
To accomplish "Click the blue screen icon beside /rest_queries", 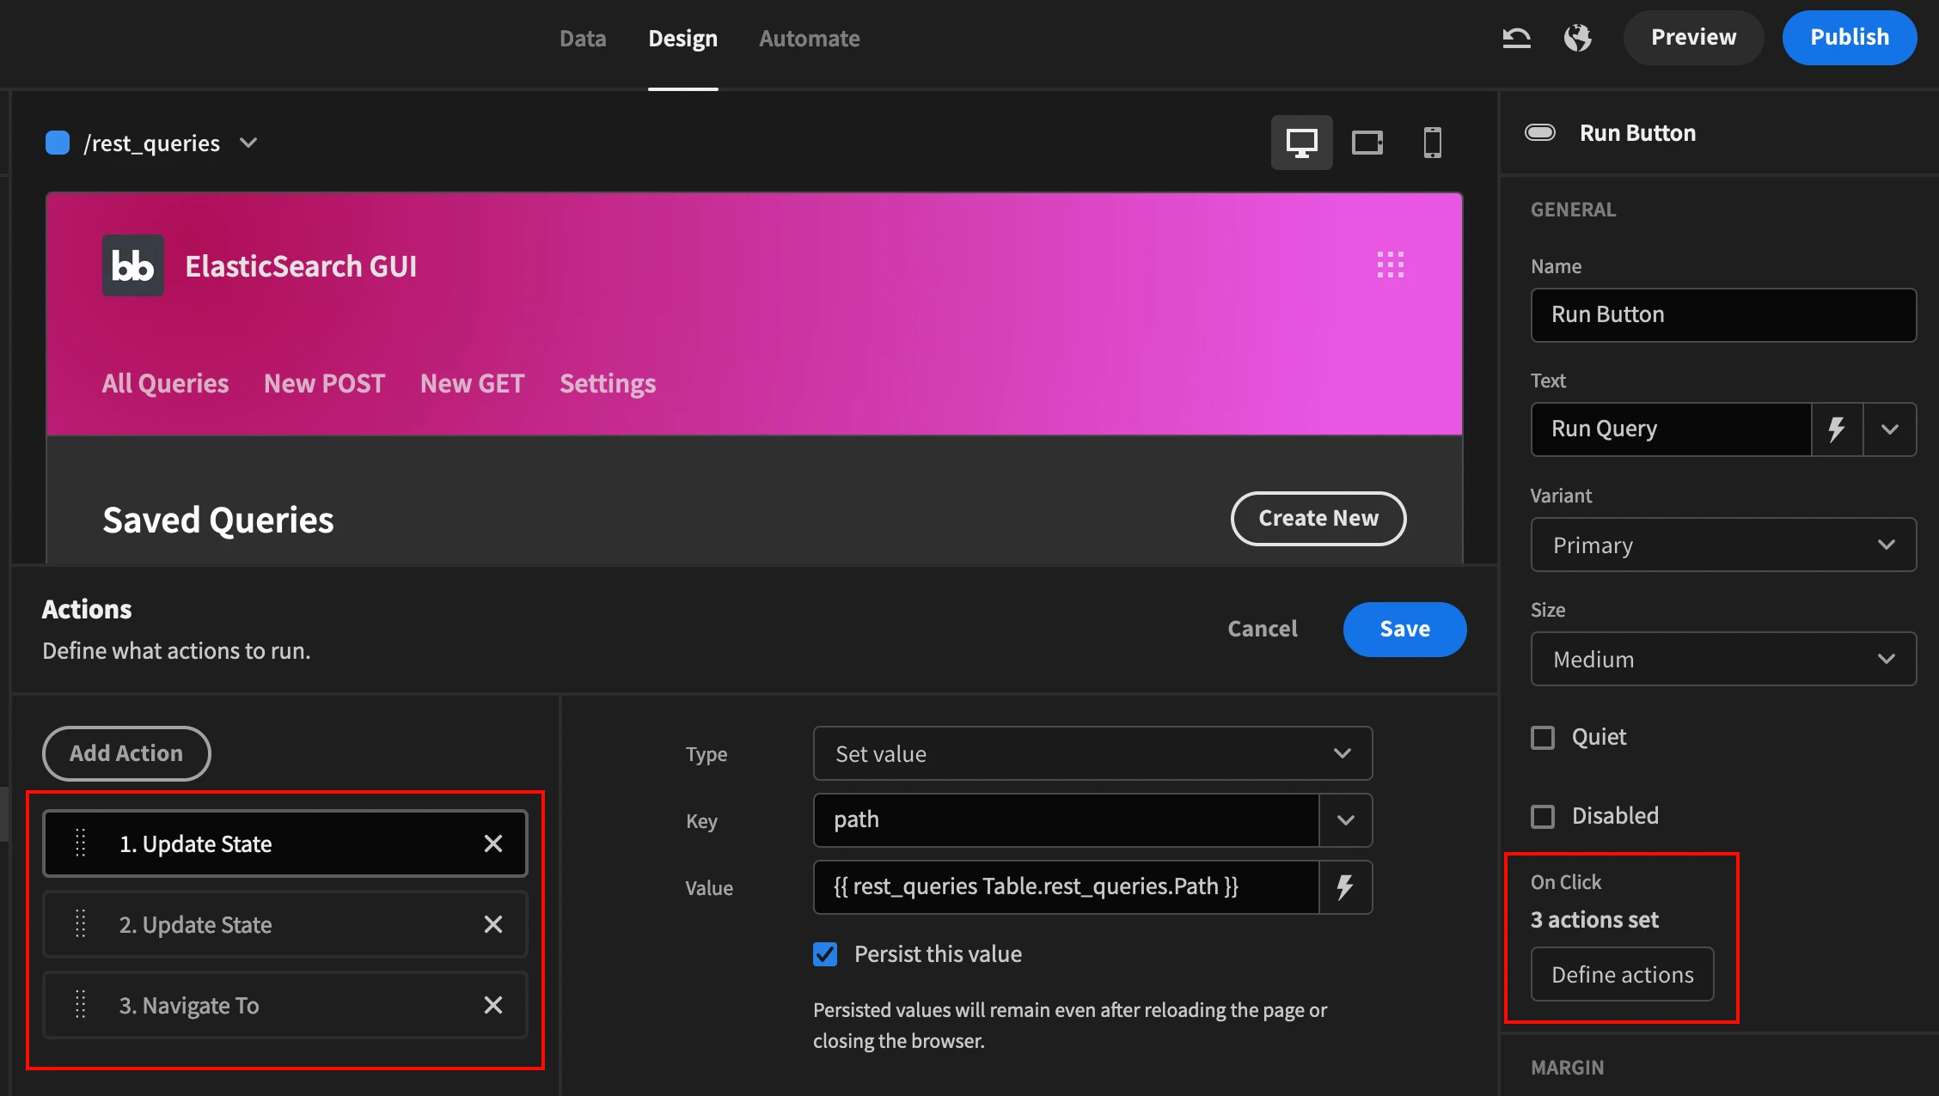I will coord(58,143).
